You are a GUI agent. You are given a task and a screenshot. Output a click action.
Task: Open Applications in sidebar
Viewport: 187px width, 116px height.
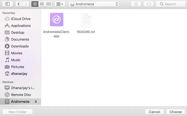pyautogui.click(x=20, y=26)
